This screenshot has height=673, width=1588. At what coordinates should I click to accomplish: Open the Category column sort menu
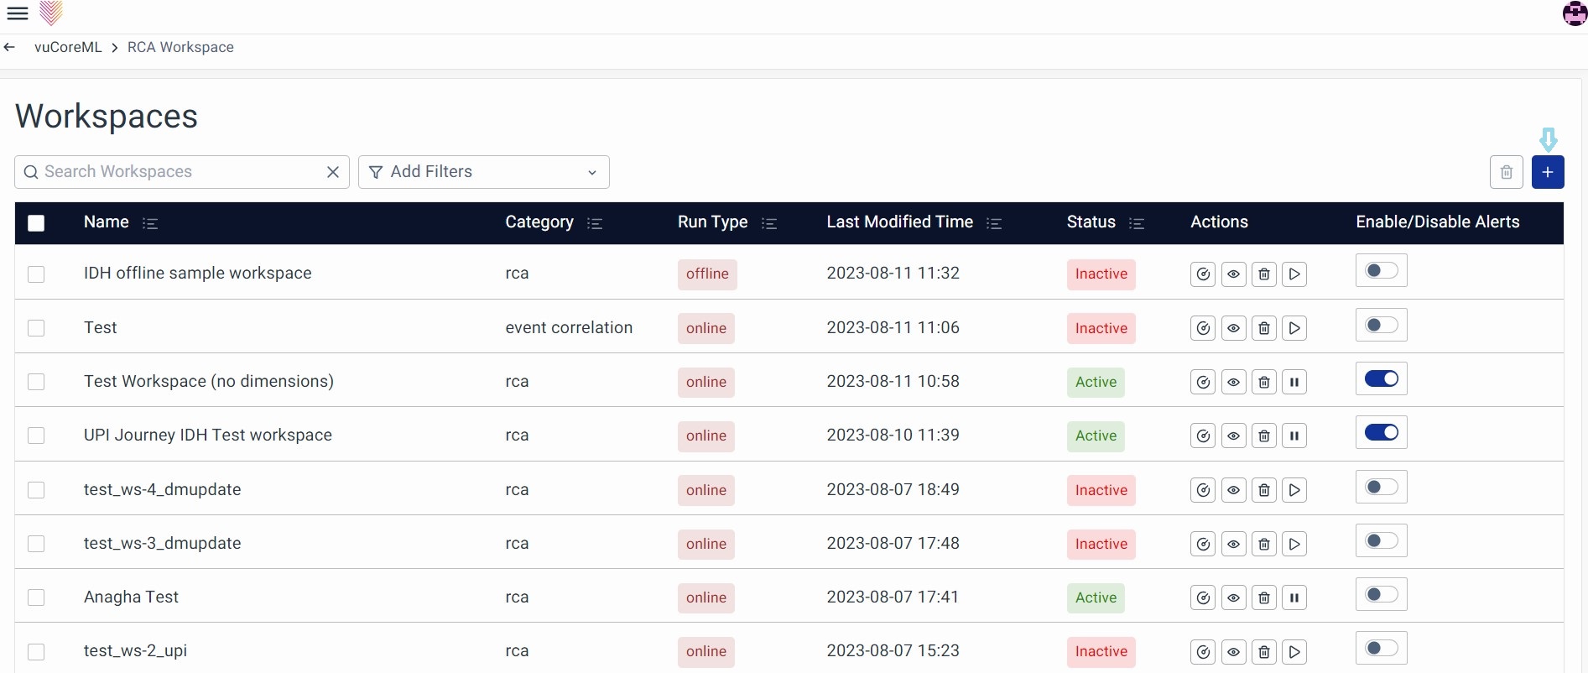pos(595,223)
